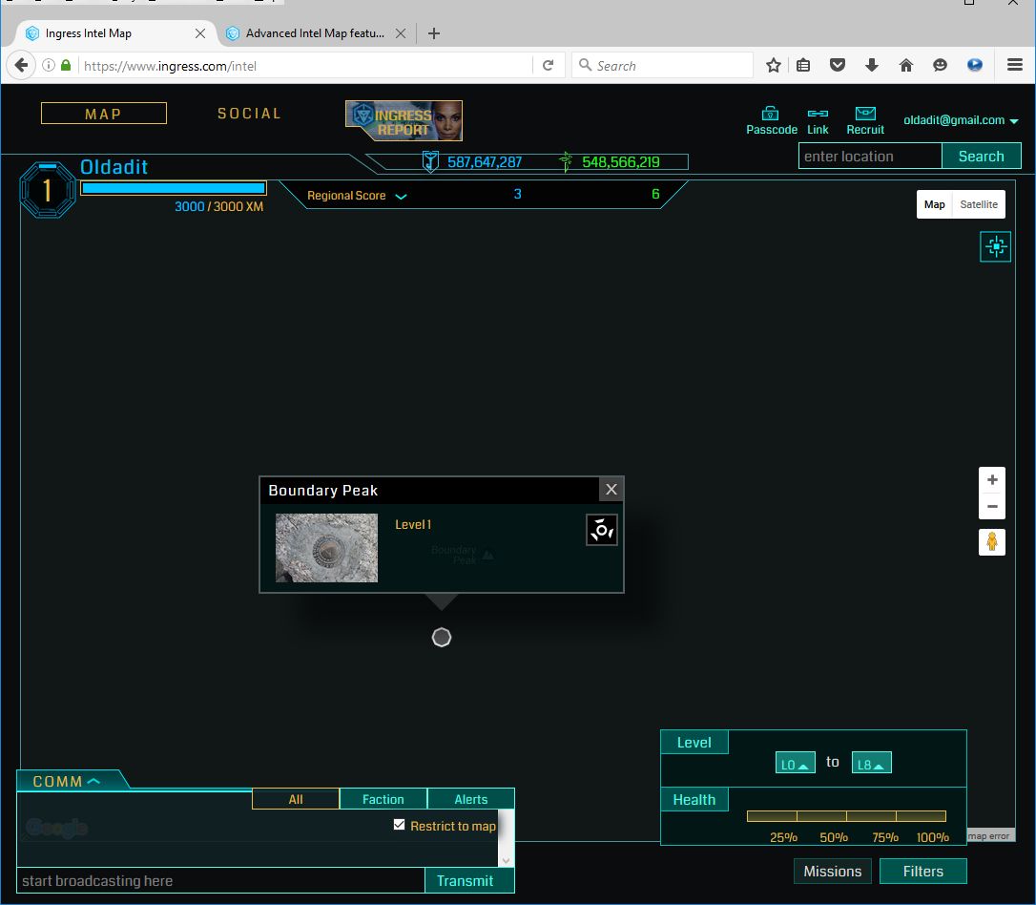The height and width of the screenshot is (905, 1036).
Task: Click the Missions button
Action: pos(832,871)
